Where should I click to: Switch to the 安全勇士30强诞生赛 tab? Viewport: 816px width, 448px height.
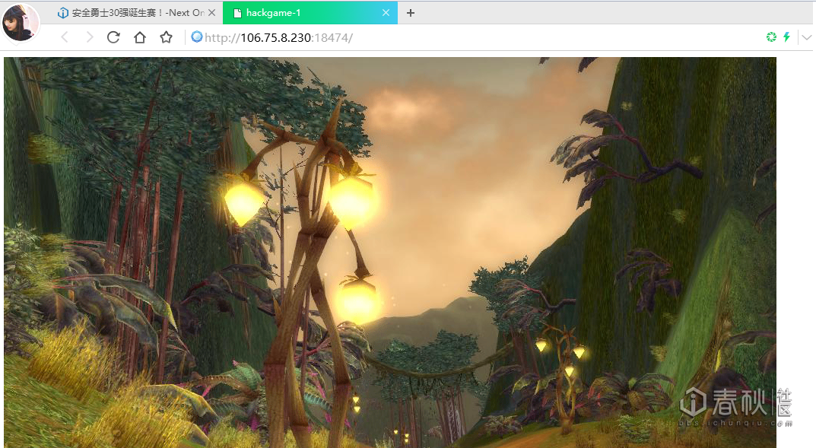136,13
